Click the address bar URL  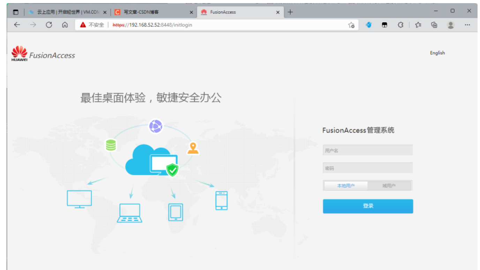point(152,25)
